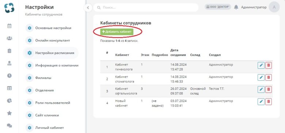
Task: Click the Создал column header
Action: (215, 55)
